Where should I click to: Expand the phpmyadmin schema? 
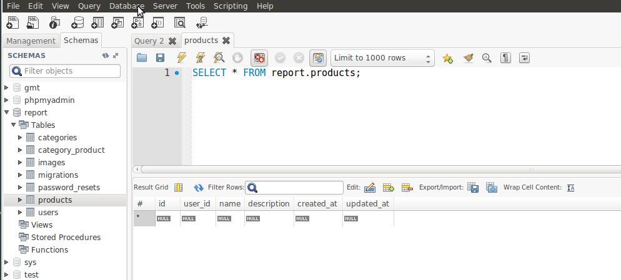click(6, 100)
